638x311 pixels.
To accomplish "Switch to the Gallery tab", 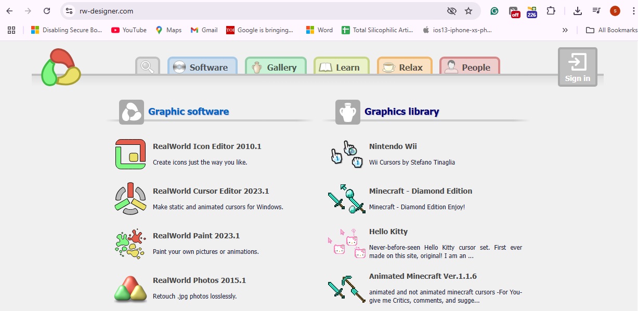I will 276,66.
